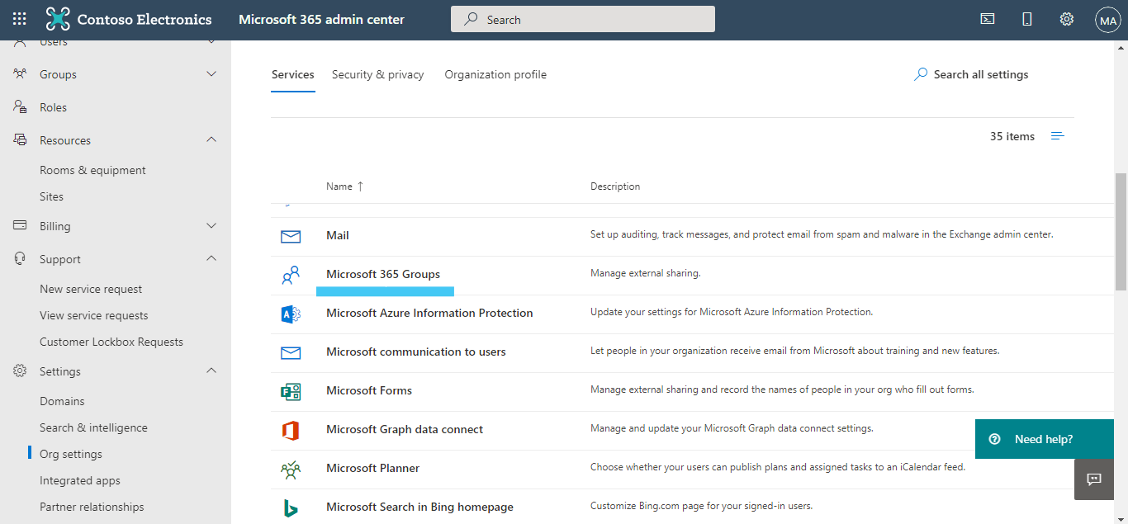Viewport: 1128px width, 524px height.
Task: Click the Groups icon in sidebar
Action: click(20, 74)
